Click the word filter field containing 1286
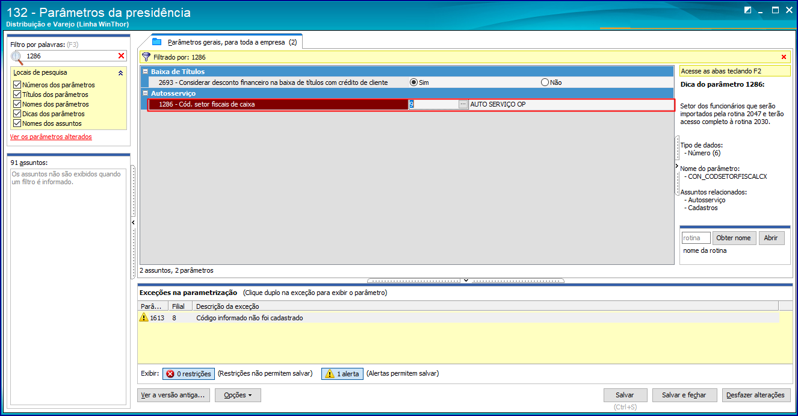 pos(69,56)
